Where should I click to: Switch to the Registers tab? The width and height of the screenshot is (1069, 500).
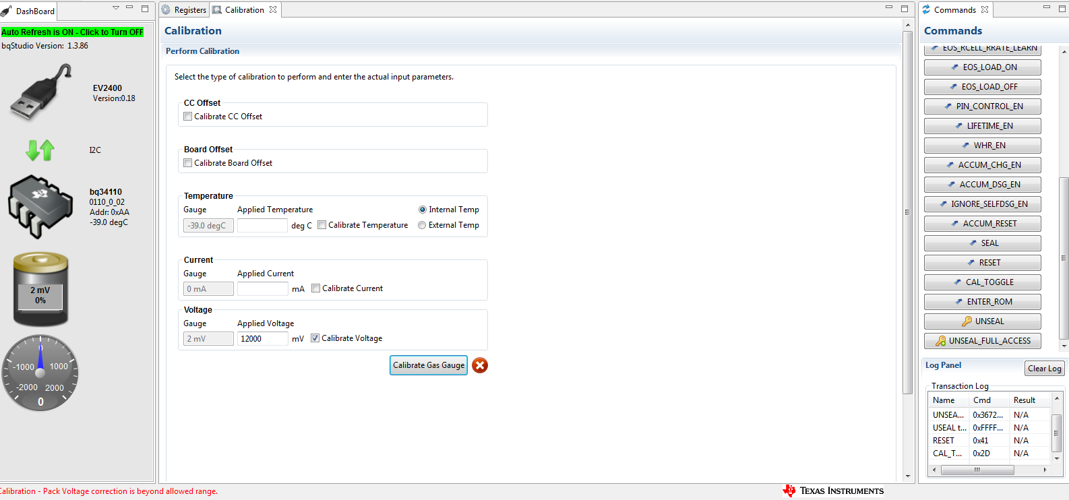(x=184, y=10)
